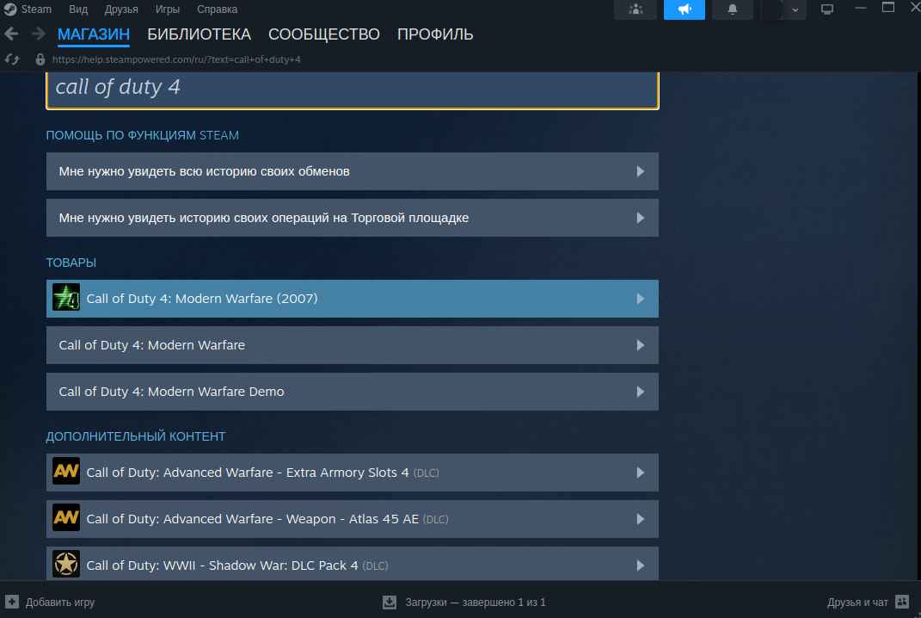Click the ПОМОЩЬ ПО ФУНКЦИЯМ STEAM heading
921x618 pixels.
(143, 135)
